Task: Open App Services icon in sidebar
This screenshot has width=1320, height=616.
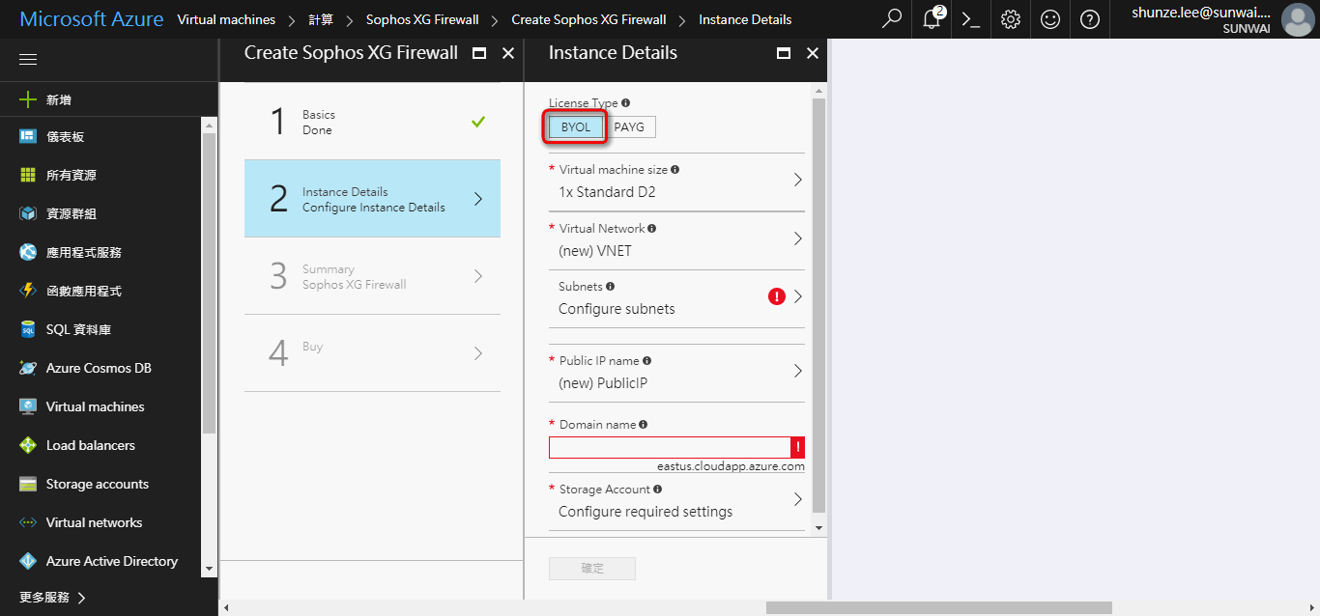Action: (x=28, y=252)
